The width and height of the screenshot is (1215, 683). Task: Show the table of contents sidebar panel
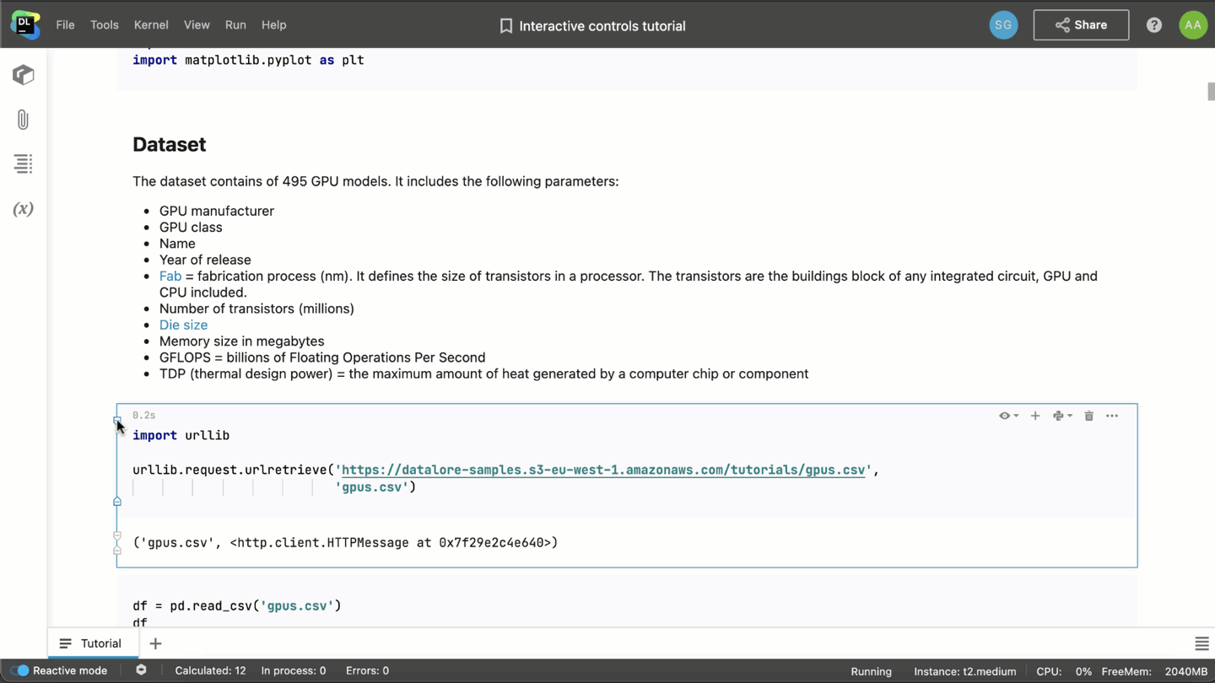pos(23,164)
